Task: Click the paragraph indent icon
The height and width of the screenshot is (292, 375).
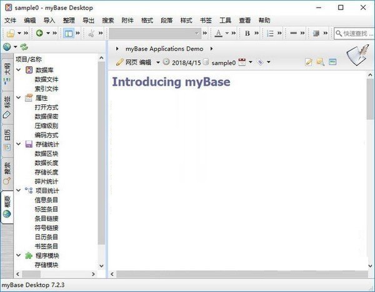Action: pyautogui.click(x=316, y=33)
